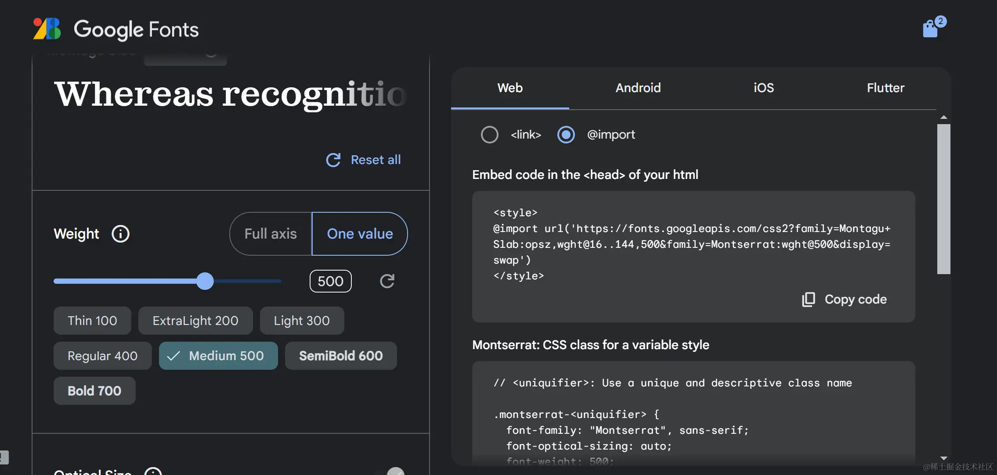
Task: Click the Weight section label
Action: pyautogui.click(x=76, y=234)
